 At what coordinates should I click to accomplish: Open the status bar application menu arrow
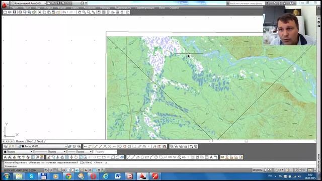click(x=315, y=170)
